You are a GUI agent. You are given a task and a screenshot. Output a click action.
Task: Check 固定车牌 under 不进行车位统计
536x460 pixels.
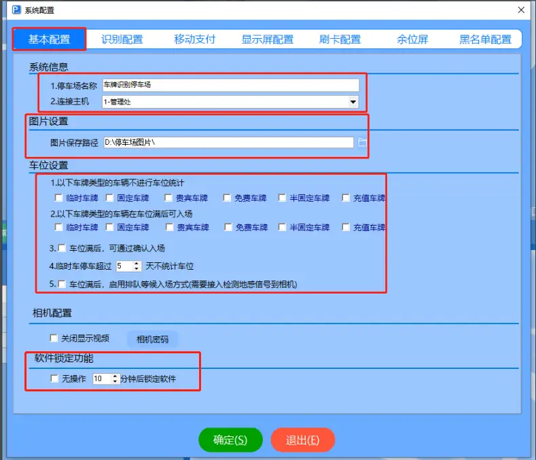click(109, 198)
